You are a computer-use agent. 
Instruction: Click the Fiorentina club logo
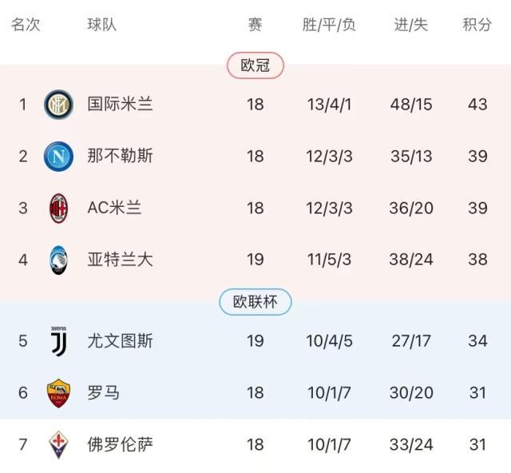click(58, 444)
